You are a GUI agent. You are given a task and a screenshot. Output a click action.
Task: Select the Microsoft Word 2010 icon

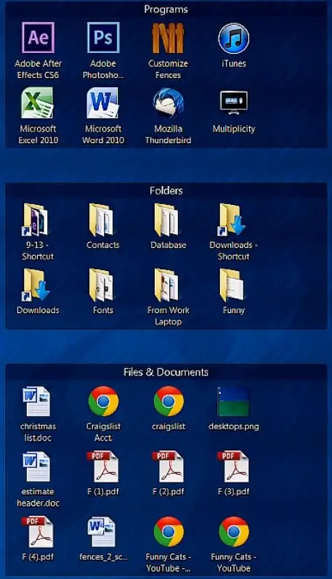click(x=102, y=103)
